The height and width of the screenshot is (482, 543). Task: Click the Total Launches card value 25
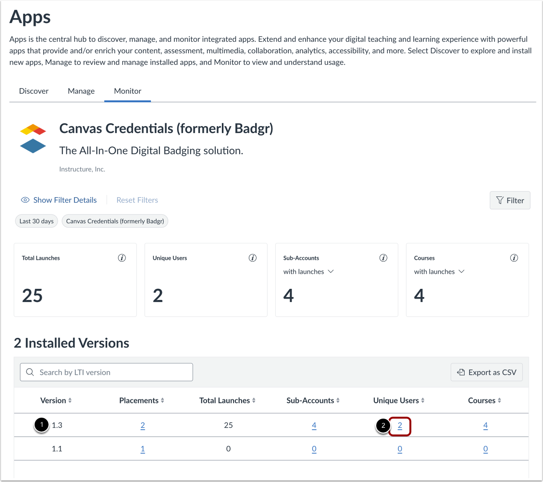(x=32, y=296)
